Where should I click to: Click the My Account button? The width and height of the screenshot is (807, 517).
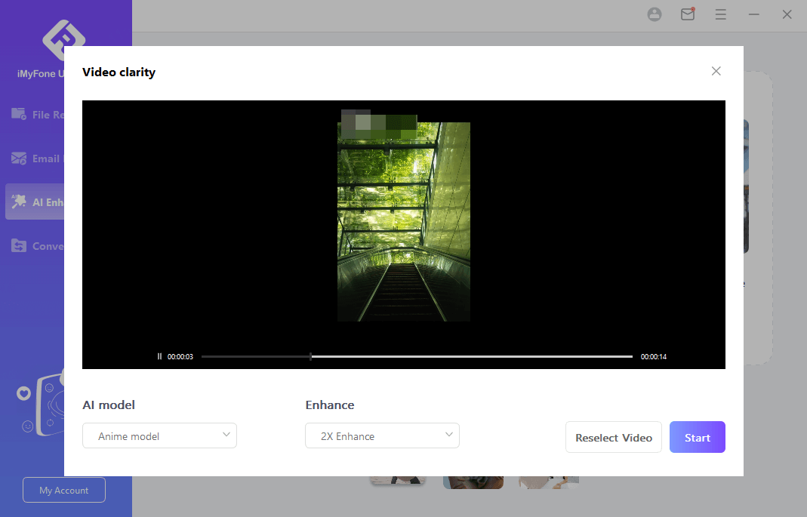click(x=64, y=490)
